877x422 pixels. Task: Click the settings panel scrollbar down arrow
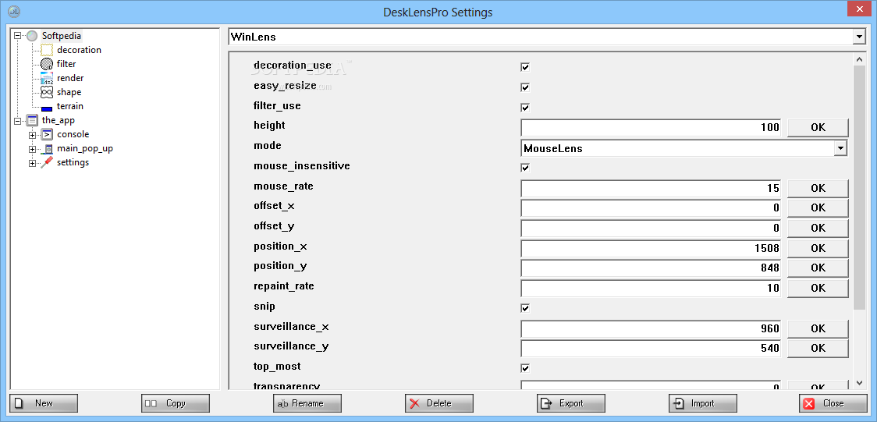(860, 383)
